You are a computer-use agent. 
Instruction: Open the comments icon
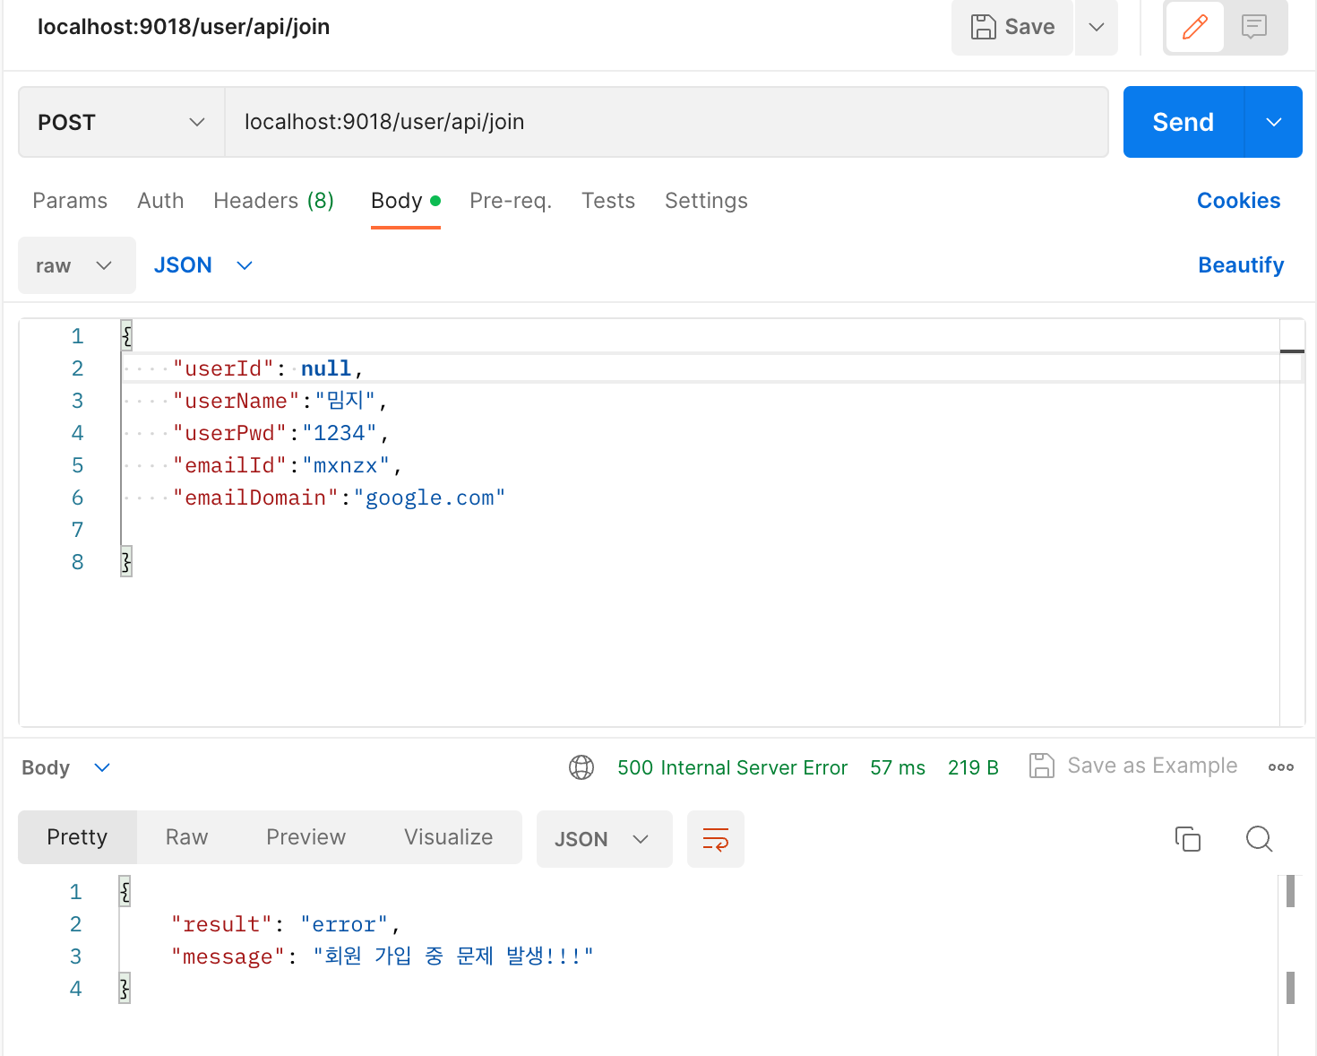point(1254,27)
